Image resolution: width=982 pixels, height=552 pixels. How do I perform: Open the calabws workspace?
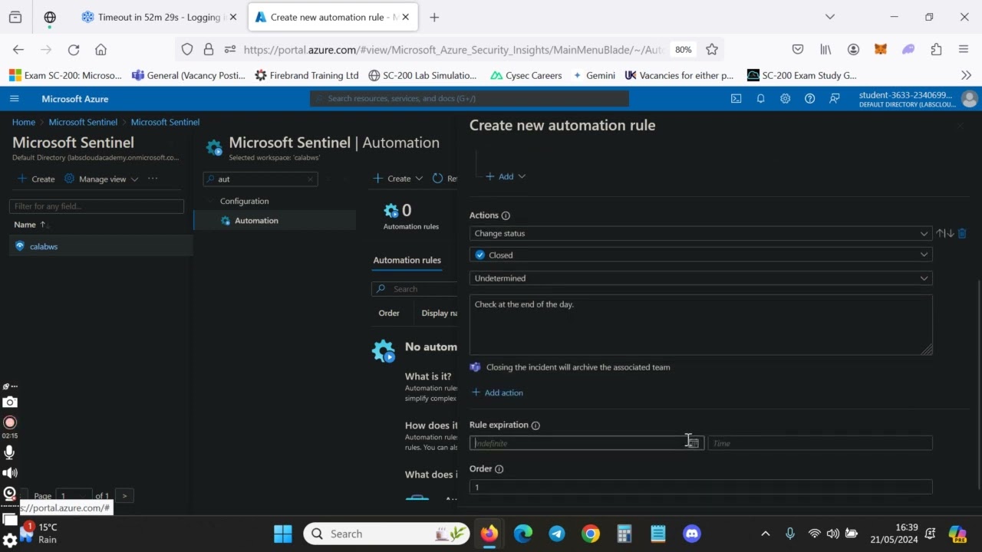tap(44, 246)
